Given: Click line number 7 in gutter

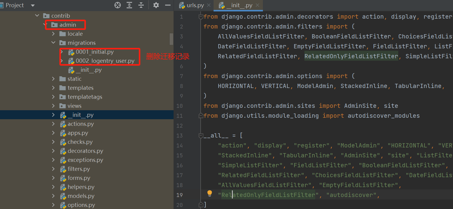Looking at the screenshot, I should pyautogui.click(x=181, y=76).
